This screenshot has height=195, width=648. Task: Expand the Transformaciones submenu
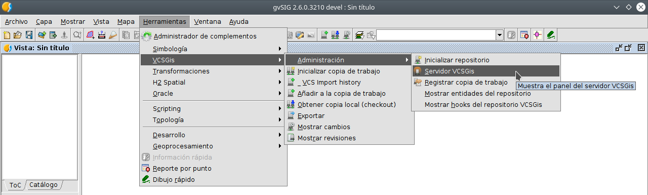(x=213, y=71)
